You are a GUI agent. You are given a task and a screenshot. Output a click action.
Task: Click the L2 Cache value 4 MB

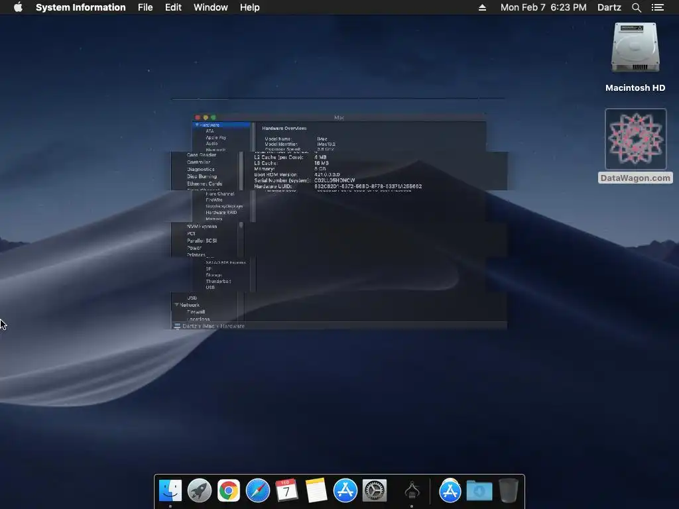point(320,157)
